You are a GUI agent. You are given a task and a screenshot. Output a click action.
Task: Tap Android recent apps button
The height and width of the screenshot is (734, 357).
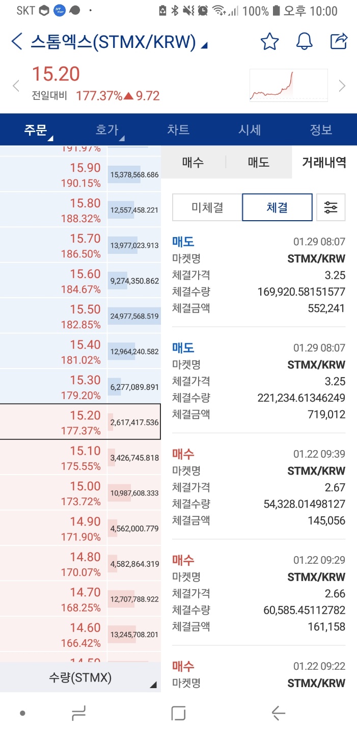pos(79,713)
